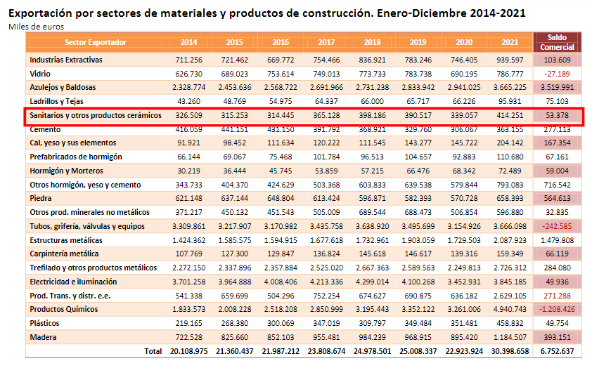Click Plásticos 2017 value 347.019
Image resolution: width=592 pixels, height=368 pixels.
[x=326, y=323]
